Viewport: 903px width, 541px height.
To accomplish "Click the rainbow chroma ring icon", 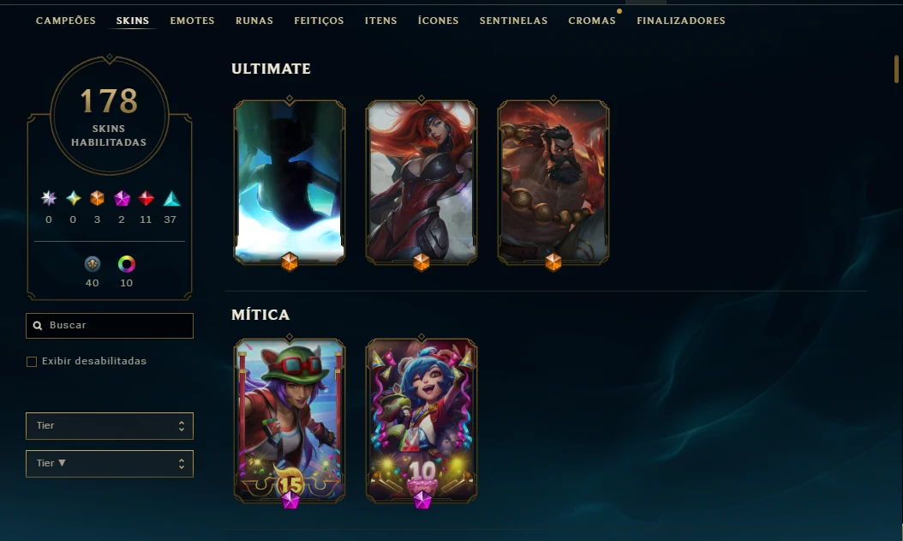I will click(x=127, y=264).
